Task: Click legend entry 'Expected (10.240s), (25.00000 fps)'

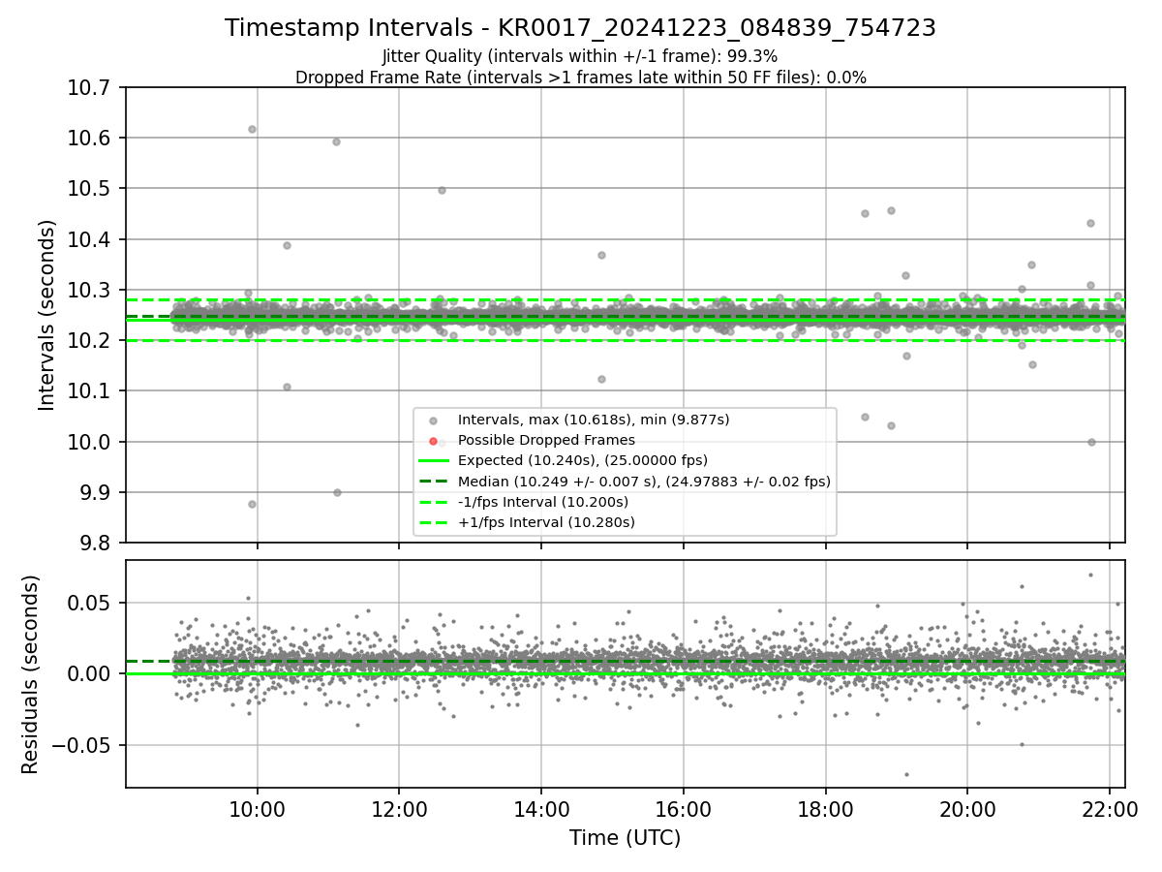Action: point(583,460)
